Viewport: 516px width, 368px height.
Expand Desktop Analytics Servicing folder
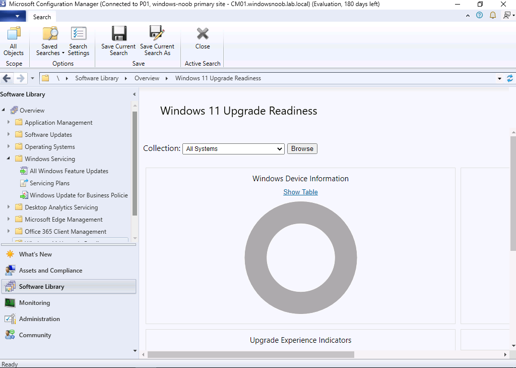(9, 207)
